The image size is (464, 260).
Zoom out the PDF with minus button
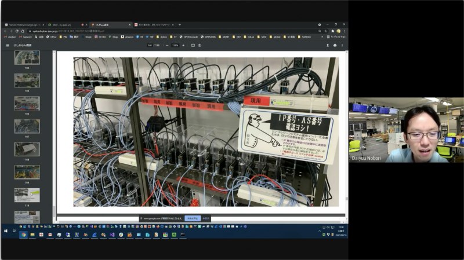[167, 46]
